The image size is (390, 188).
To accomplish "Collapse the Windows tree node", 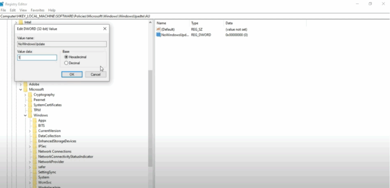I will point(25,115).
